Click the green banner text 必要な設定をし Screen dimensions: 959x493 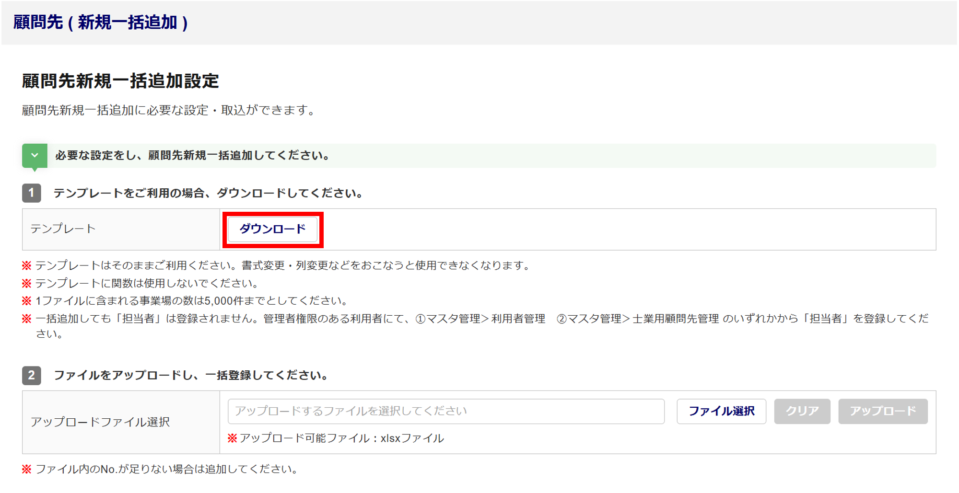(192, 155)
